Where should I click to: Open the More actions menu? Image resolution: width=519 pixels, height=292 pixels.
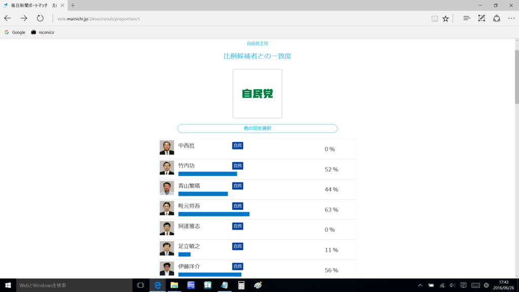point(511,19)
